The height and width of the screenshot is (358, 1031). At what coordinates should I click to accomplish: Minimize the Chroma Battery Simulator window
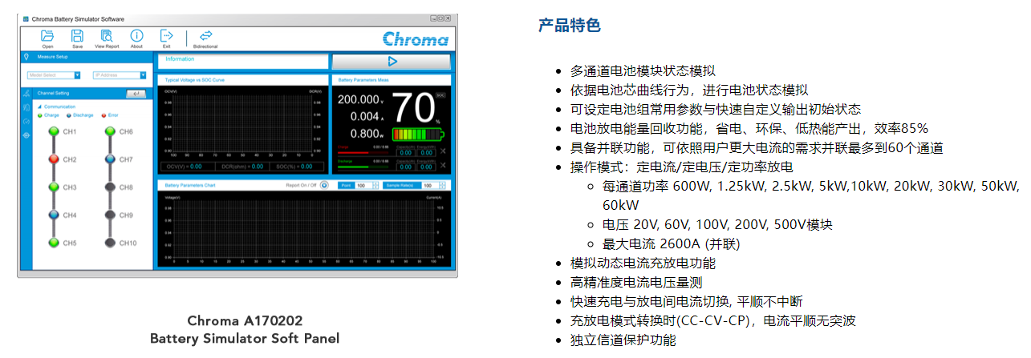point(434,17)
